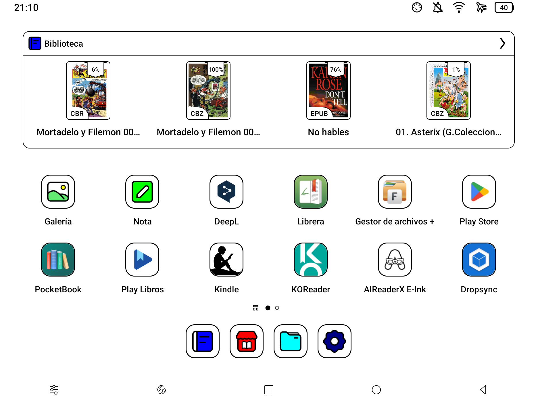Screen dimensions: 538x404
Task: Launch the PocketBook app
Action: point(58,260)
